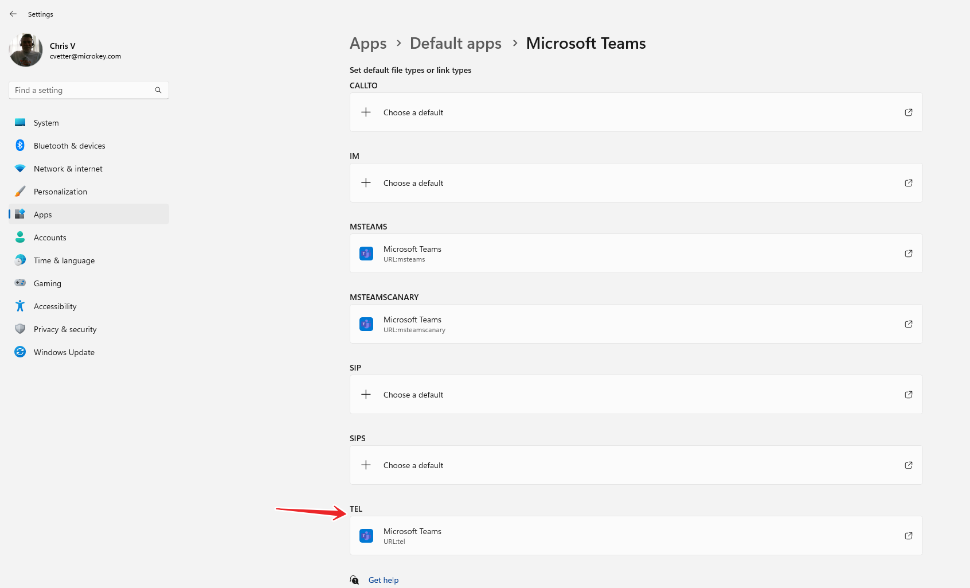Change MSTEAMSCANARY default Microsoft Teams
970x588 pixels.
(x=636, y=324)
